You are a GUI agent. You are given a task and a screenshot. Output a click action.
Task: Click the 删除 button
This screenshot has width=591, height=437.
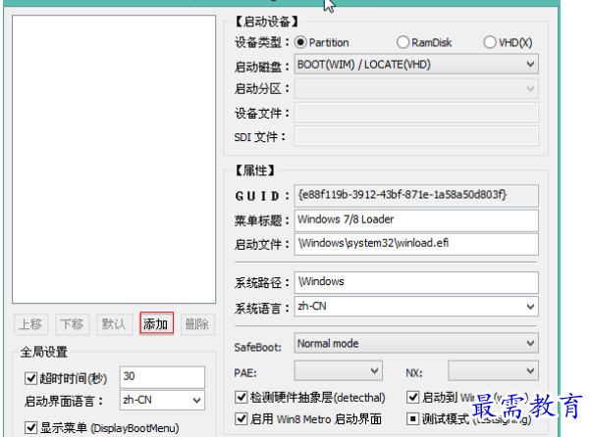tap(198, 324)
